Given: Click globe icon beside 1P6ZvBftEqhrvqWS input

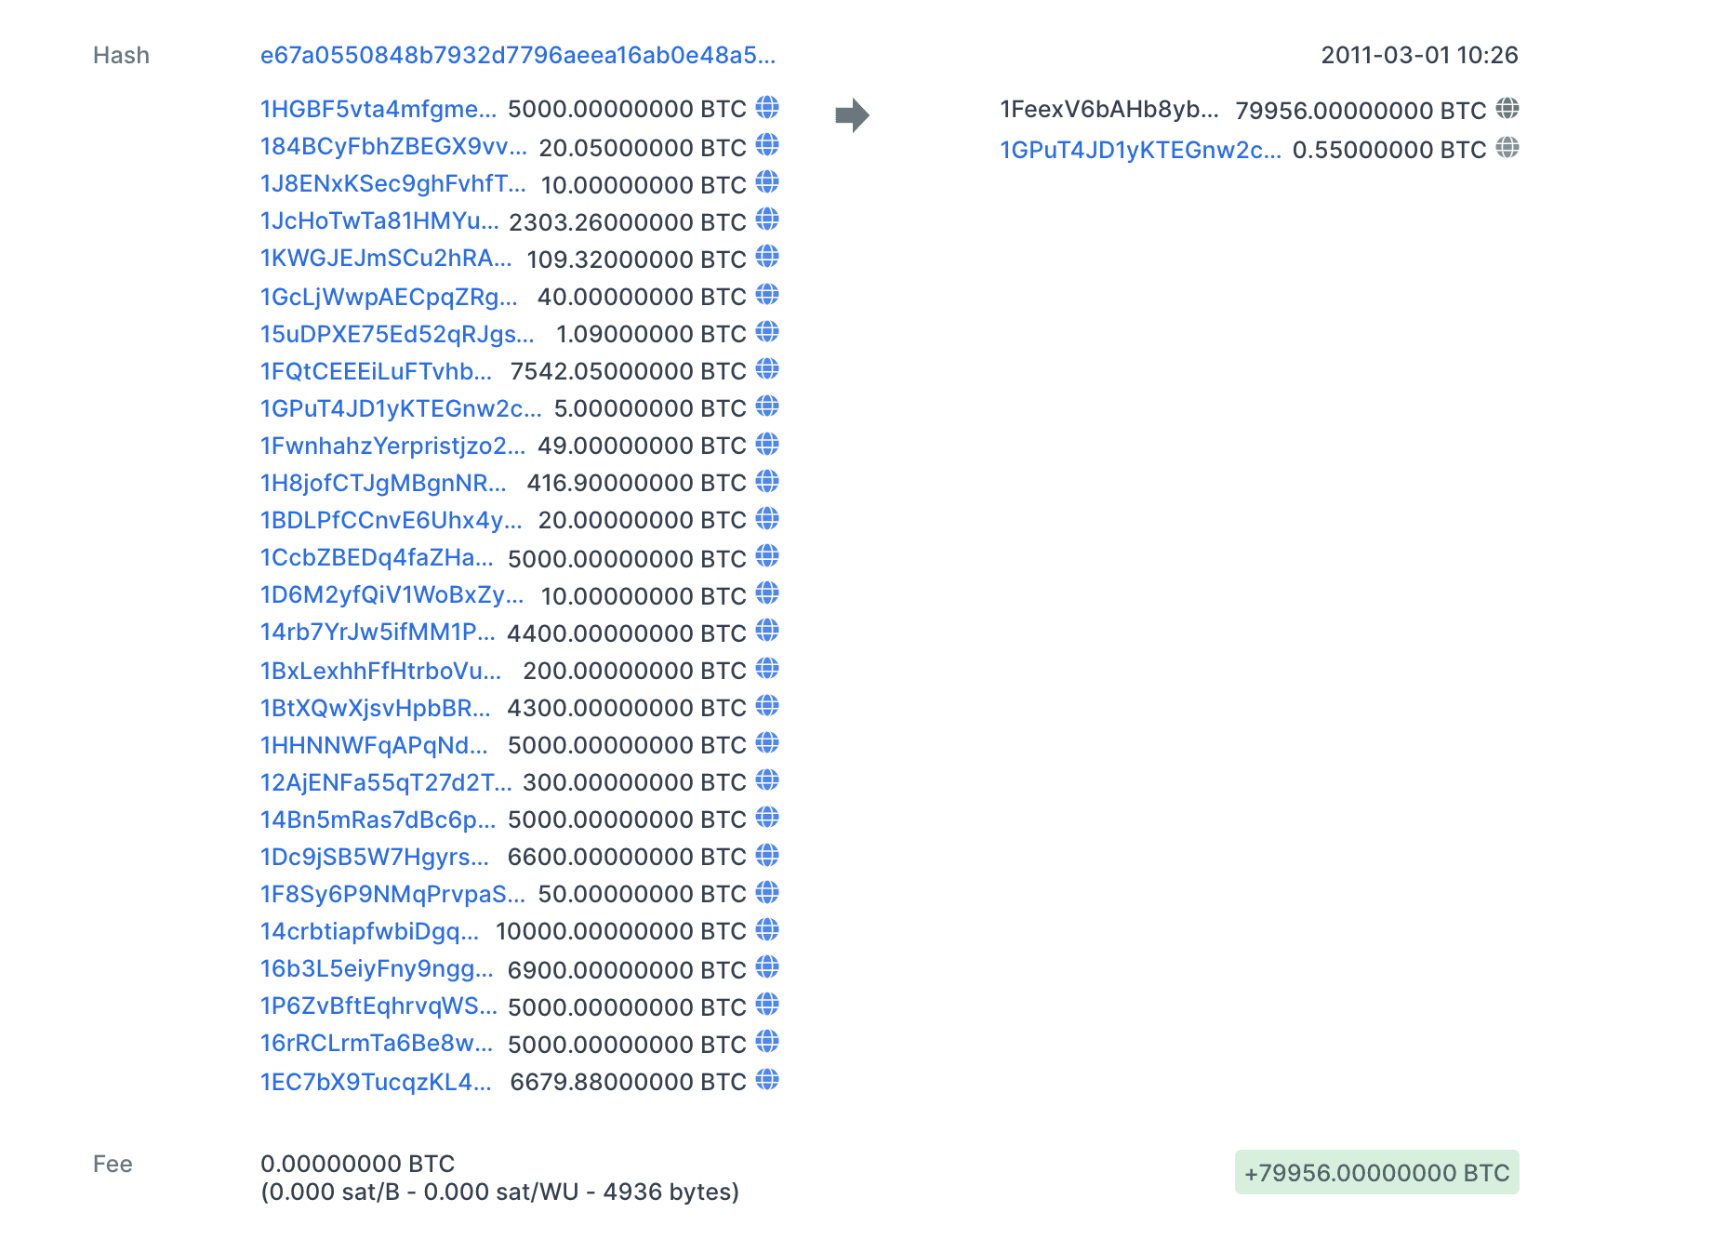Looking at the screenshot, I should click(x=767, y=1005).
